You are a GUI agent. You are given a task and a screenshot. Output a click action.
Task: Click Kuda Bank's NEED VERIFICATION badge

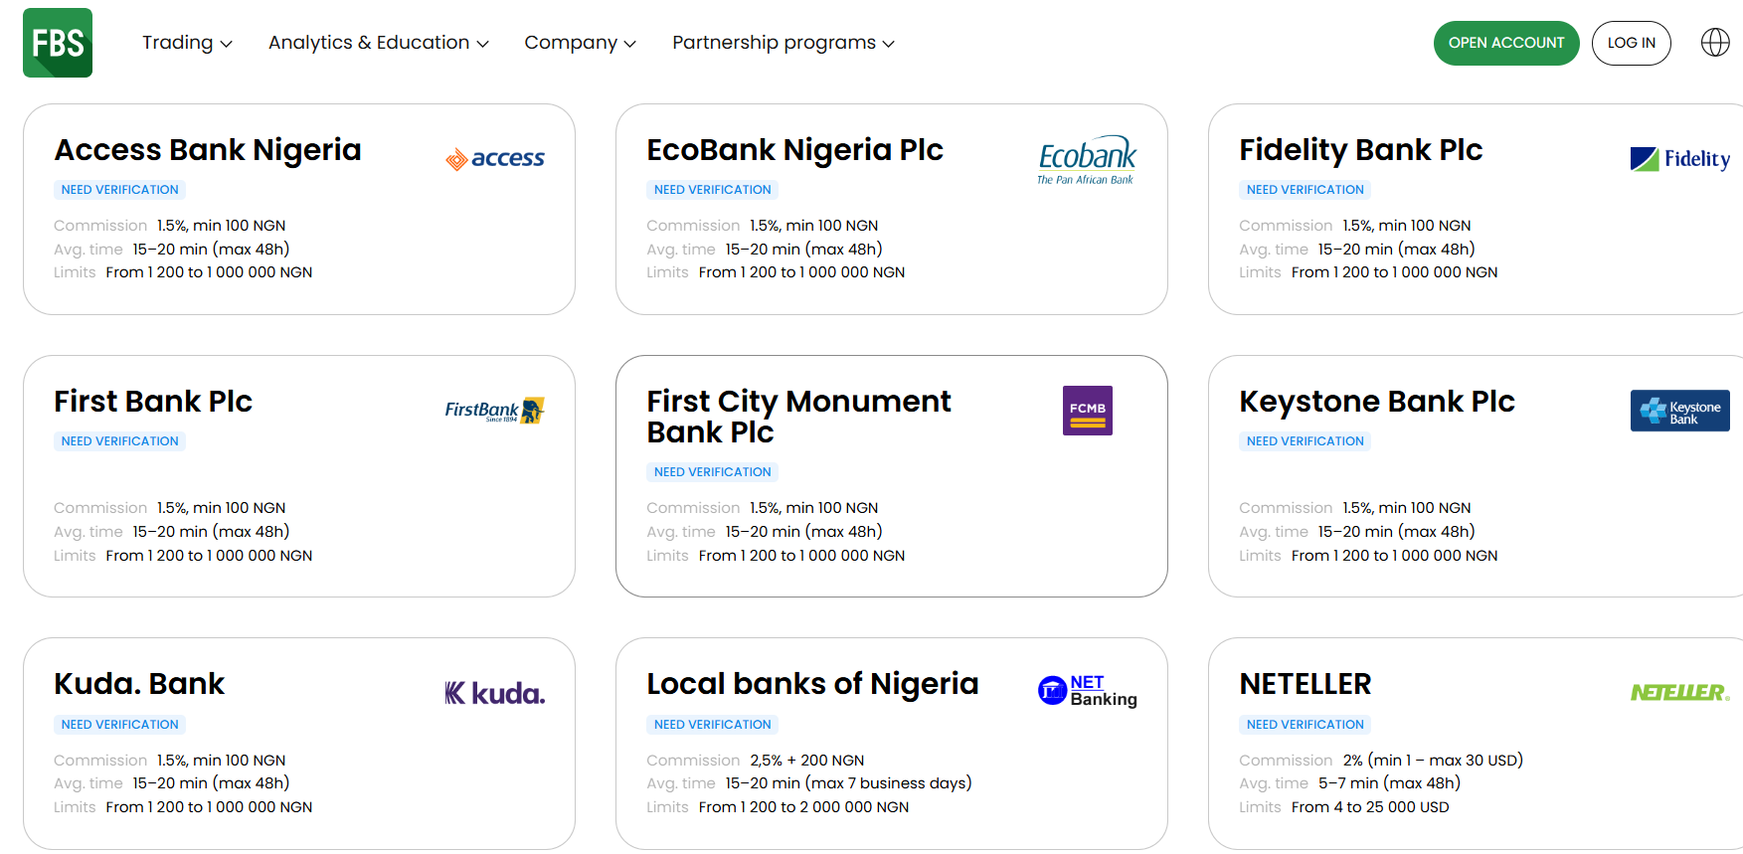pyautogui.click(x=119, y=725)
